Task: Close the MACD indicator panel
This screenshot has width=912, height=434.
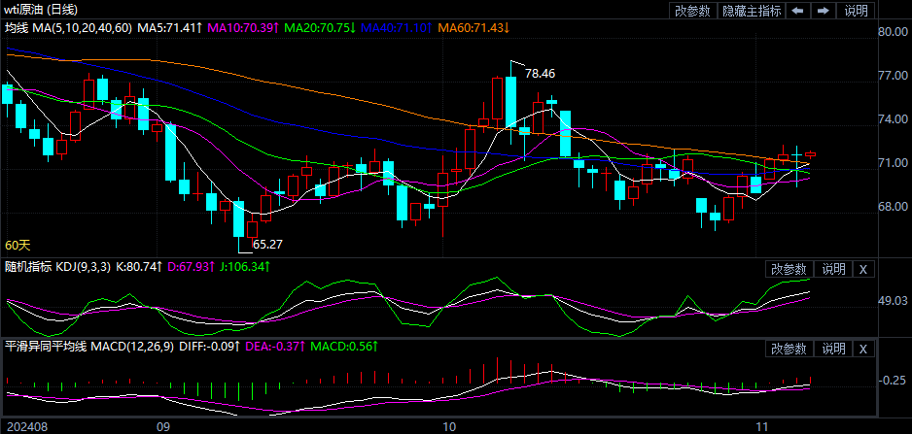Action: point(863,349)
